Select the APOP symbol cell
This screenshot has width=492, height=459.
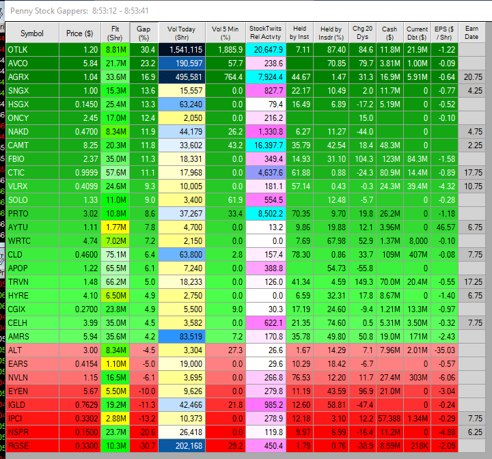pos(32,268)
